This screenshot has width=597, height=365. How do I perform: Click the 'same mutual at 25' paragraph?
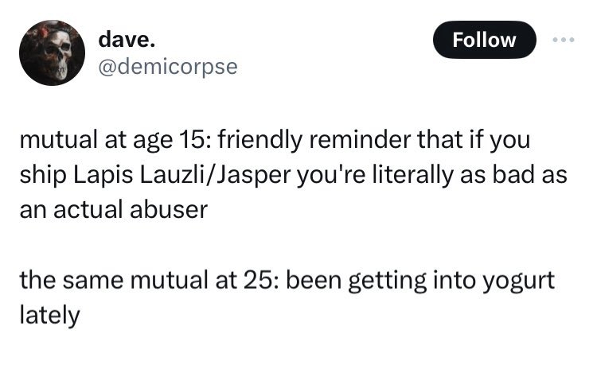coord(287,297)
